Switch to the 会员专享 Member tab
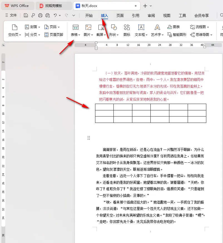Image resolution: width=223 pixels, height=243 pixels. [202, 16]
